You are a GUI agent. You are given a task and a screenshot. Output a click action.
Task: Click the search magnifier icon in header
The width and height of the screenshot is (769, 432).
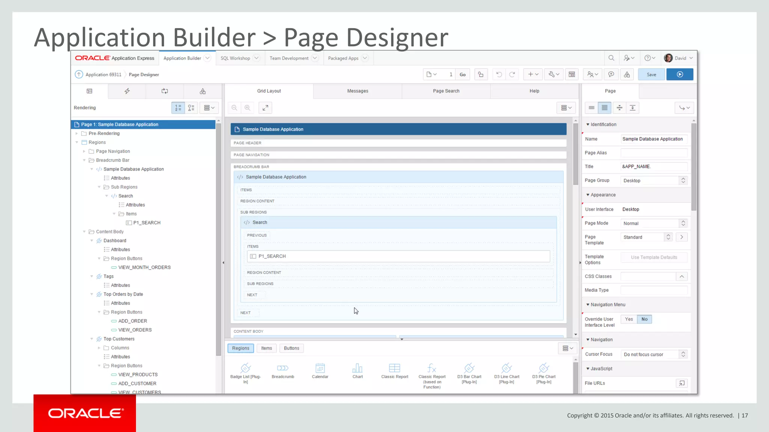coord(611,58)
